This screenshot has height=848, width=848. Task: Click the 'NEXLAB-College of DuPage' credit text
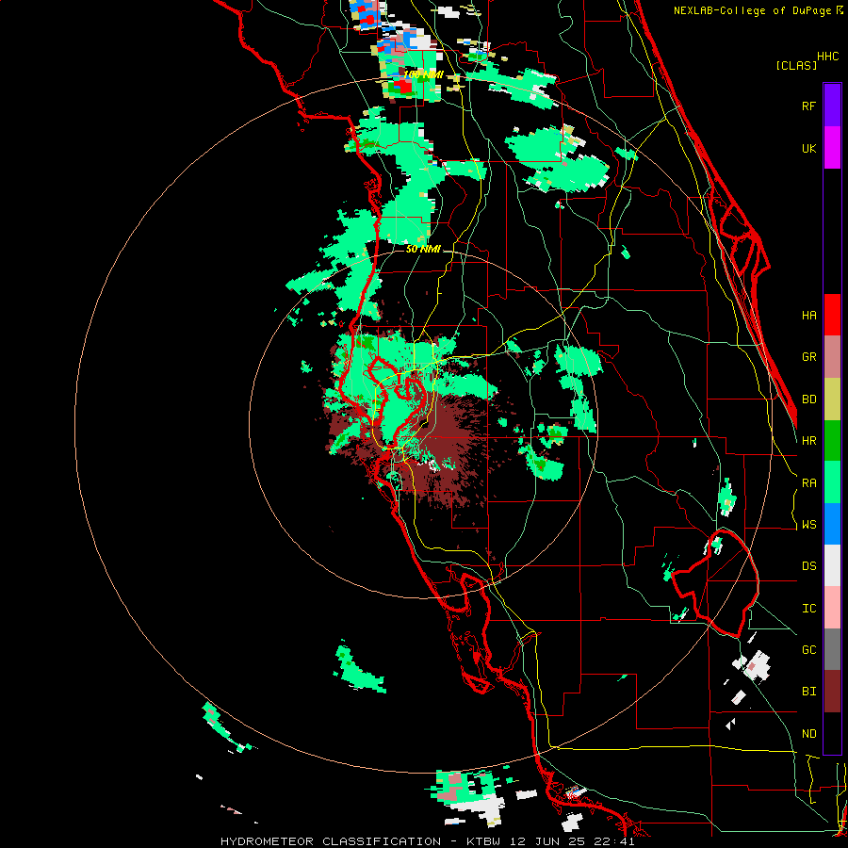coord(752,10)
